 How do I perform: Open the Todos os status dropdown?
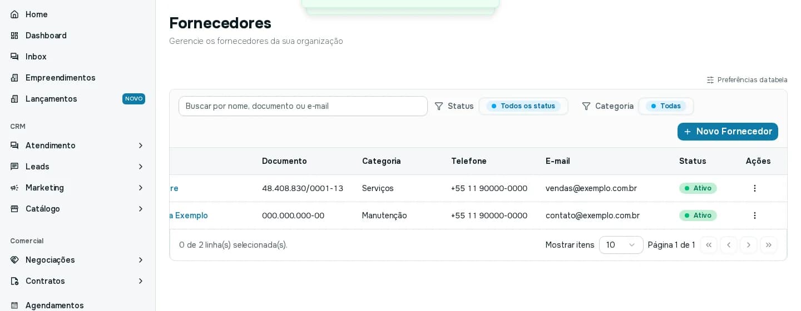(523, 106)
